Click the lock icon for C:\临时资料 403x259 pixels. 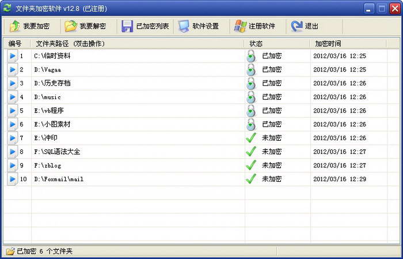[251, 56]
